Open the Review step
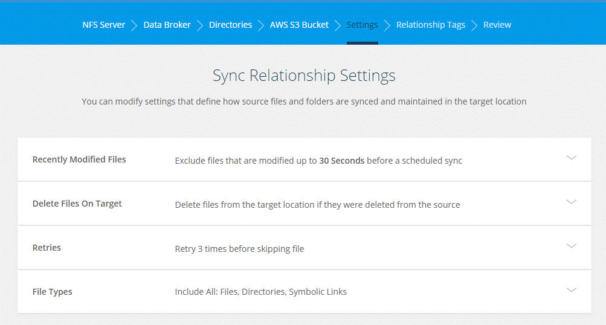This screenshot has width=606, height=325. click(497, 25)
